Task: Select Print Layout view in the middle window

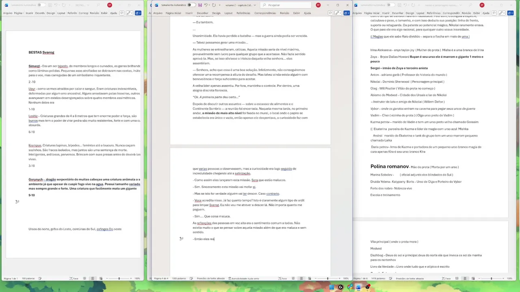Action: (x=301, y=279)
